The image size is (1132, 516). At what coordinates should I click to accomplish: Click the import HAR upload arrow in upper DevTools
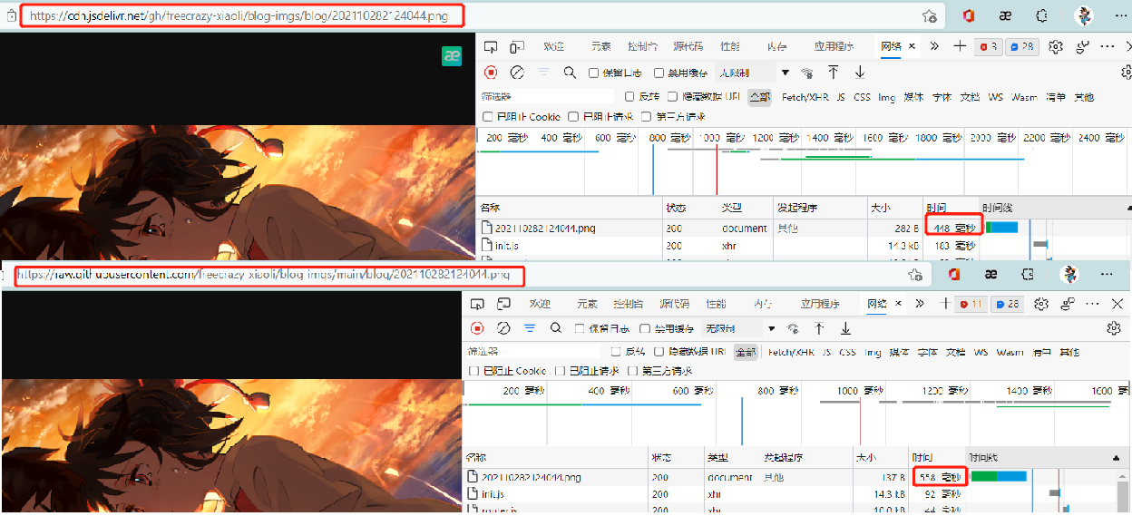pos(833,73)
